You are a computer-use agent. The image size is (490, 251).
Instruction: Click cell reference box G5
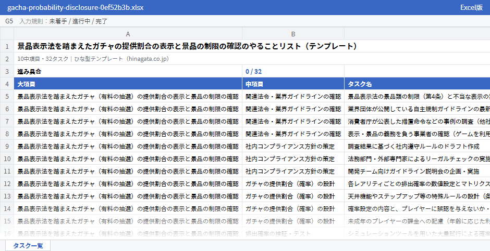pyautogui.click(x=9, y=21)
